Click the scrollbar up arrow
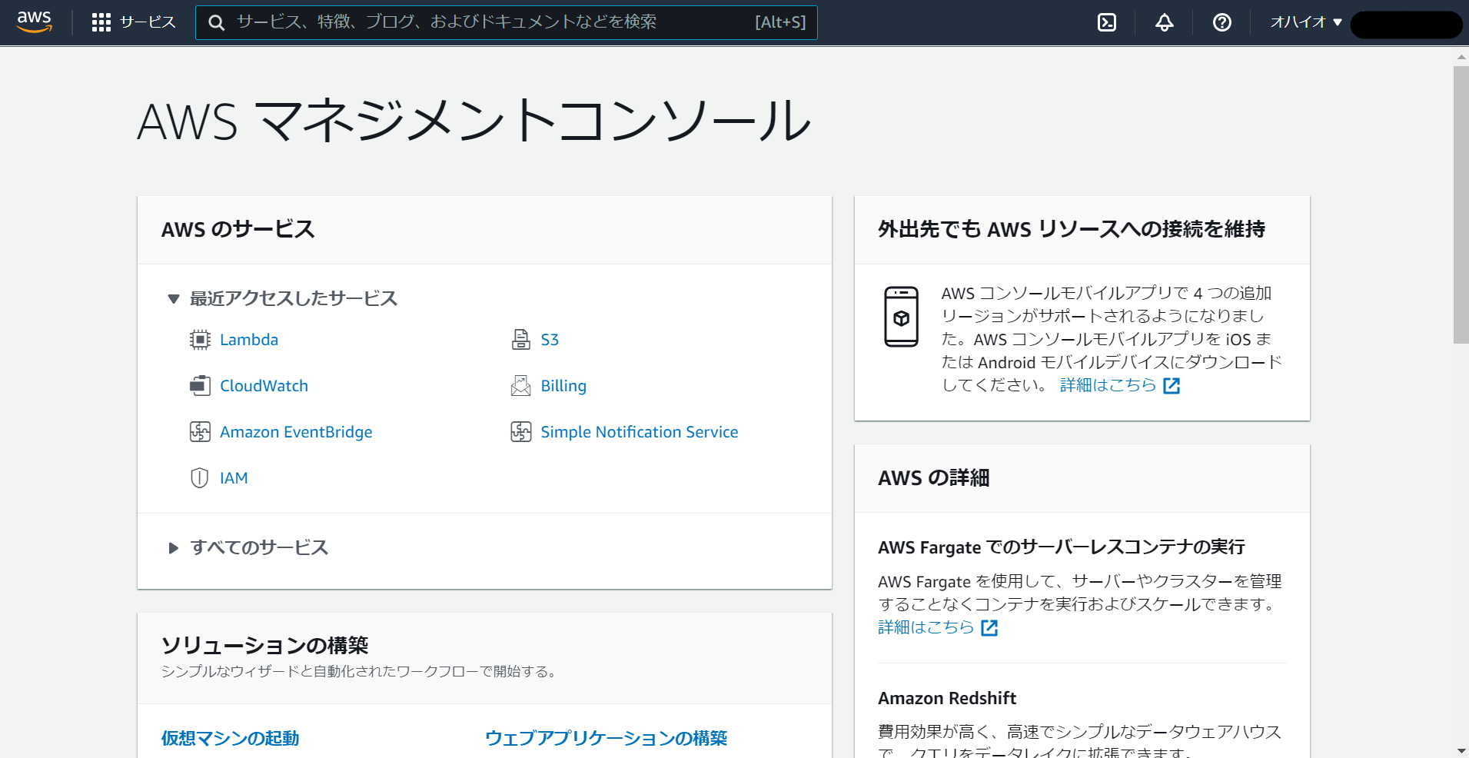 point(1461,57)
